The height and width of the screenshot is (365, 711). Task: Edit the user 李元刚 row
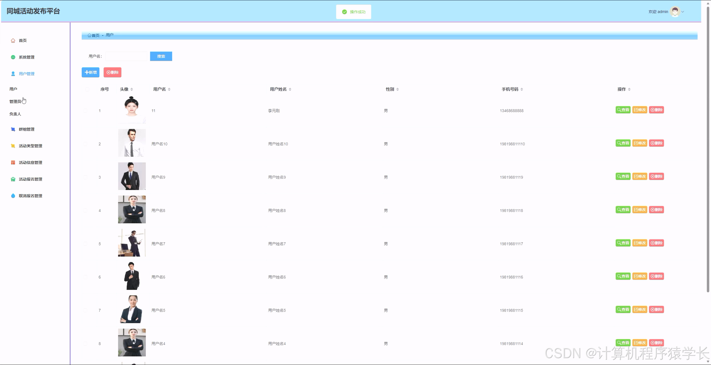tap(640, 110)
